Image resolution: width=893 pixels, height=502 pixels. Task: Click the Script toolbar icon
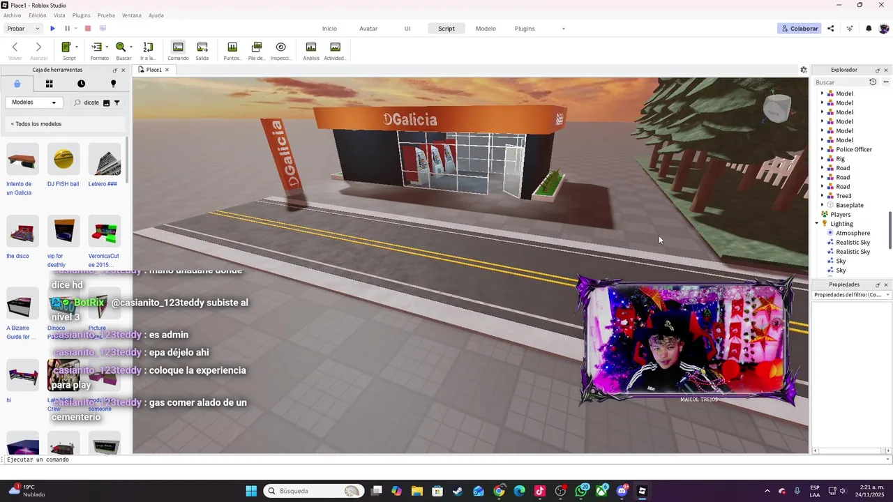[66, 47]
